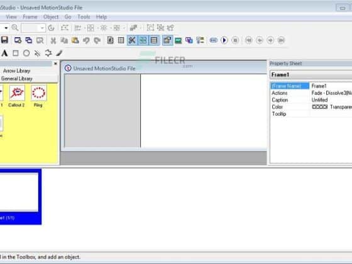Click the Frame1 name value field

pos(331,85)
